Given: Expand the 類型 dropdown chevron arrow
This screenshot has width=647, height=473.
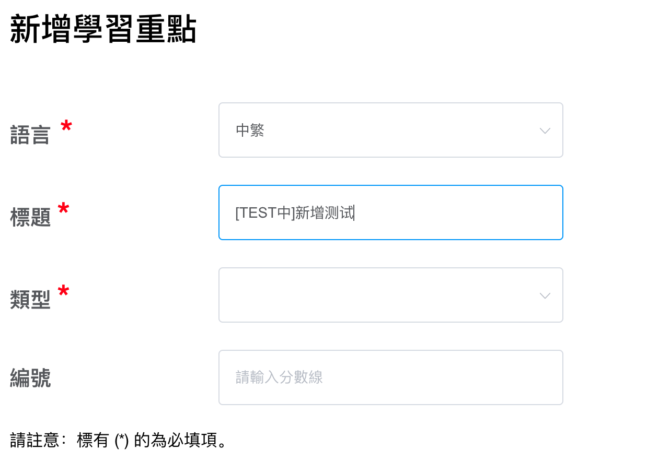Looking at the screenshot, I should (x=545, y=295).
